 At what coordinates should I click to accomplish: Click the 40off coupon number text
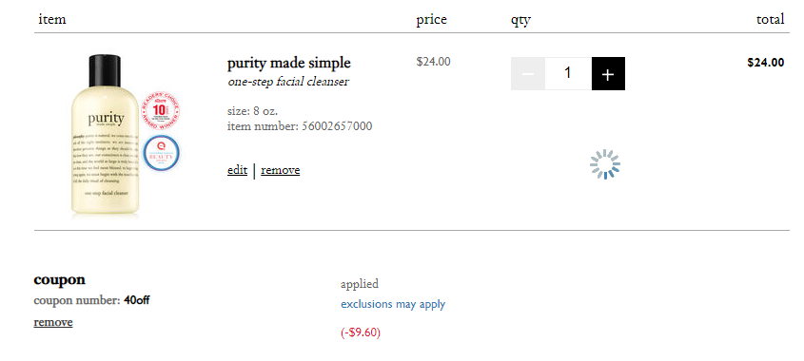tap(136, 300)
